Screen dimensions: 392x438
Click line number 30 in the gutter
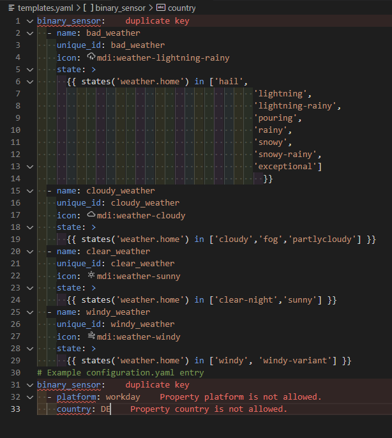click(x=15, y=373)
